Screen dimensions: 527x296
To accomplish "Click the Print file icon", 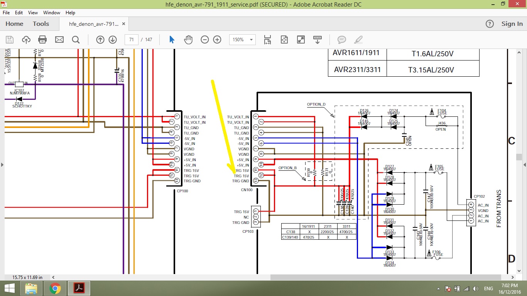I will [x=42, y=40].
